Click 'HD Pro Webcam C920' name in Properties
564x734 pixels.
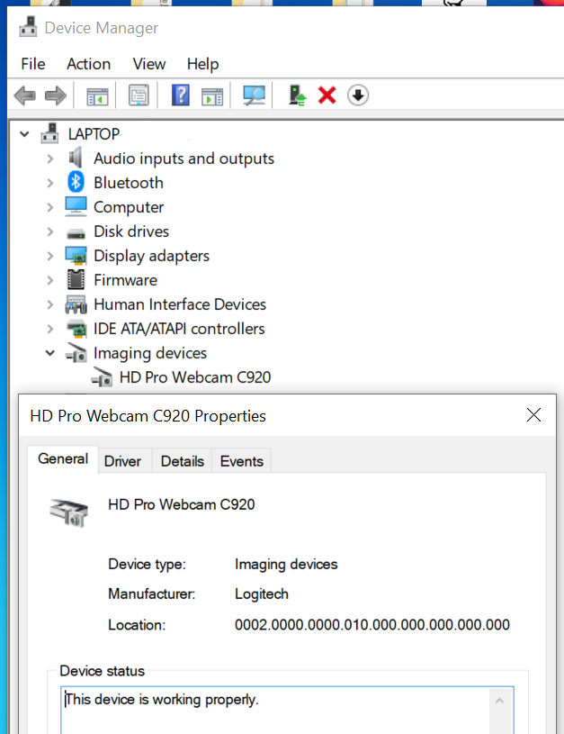point(182,504)
